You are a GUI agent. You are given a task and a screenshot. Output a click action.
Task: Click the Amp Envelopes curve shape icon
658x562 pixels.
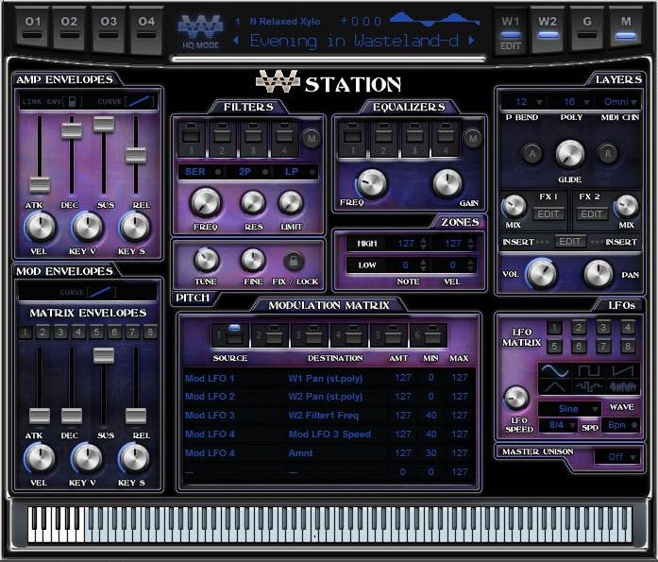140,101
